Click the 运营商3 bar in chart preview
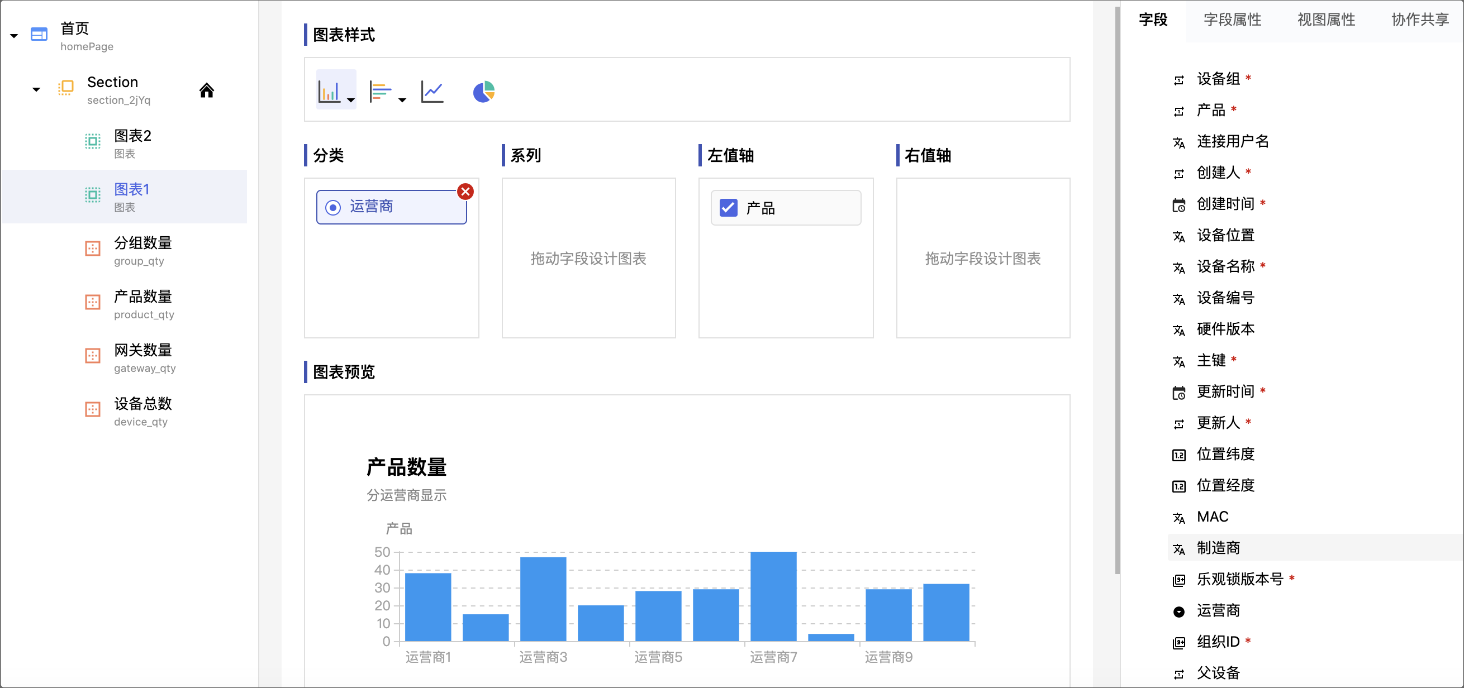 pyautogui.click(x=543, y=599)
